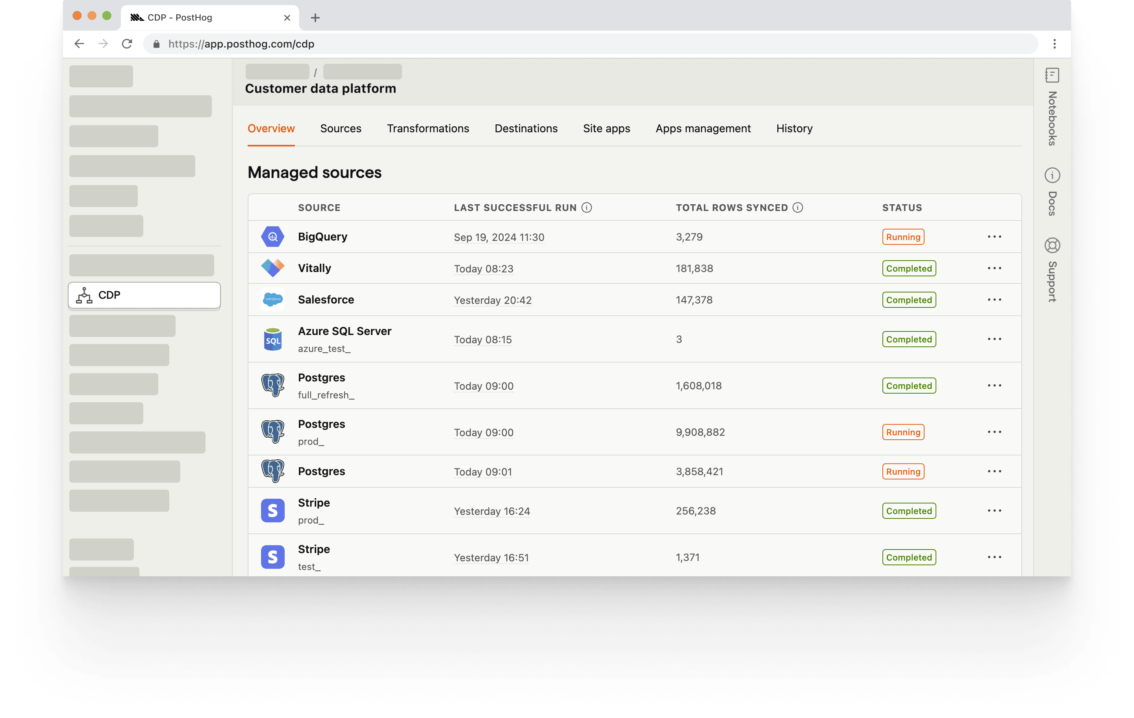Open the Docs side panel
1134x718 pixels.
click(1052, 192)
